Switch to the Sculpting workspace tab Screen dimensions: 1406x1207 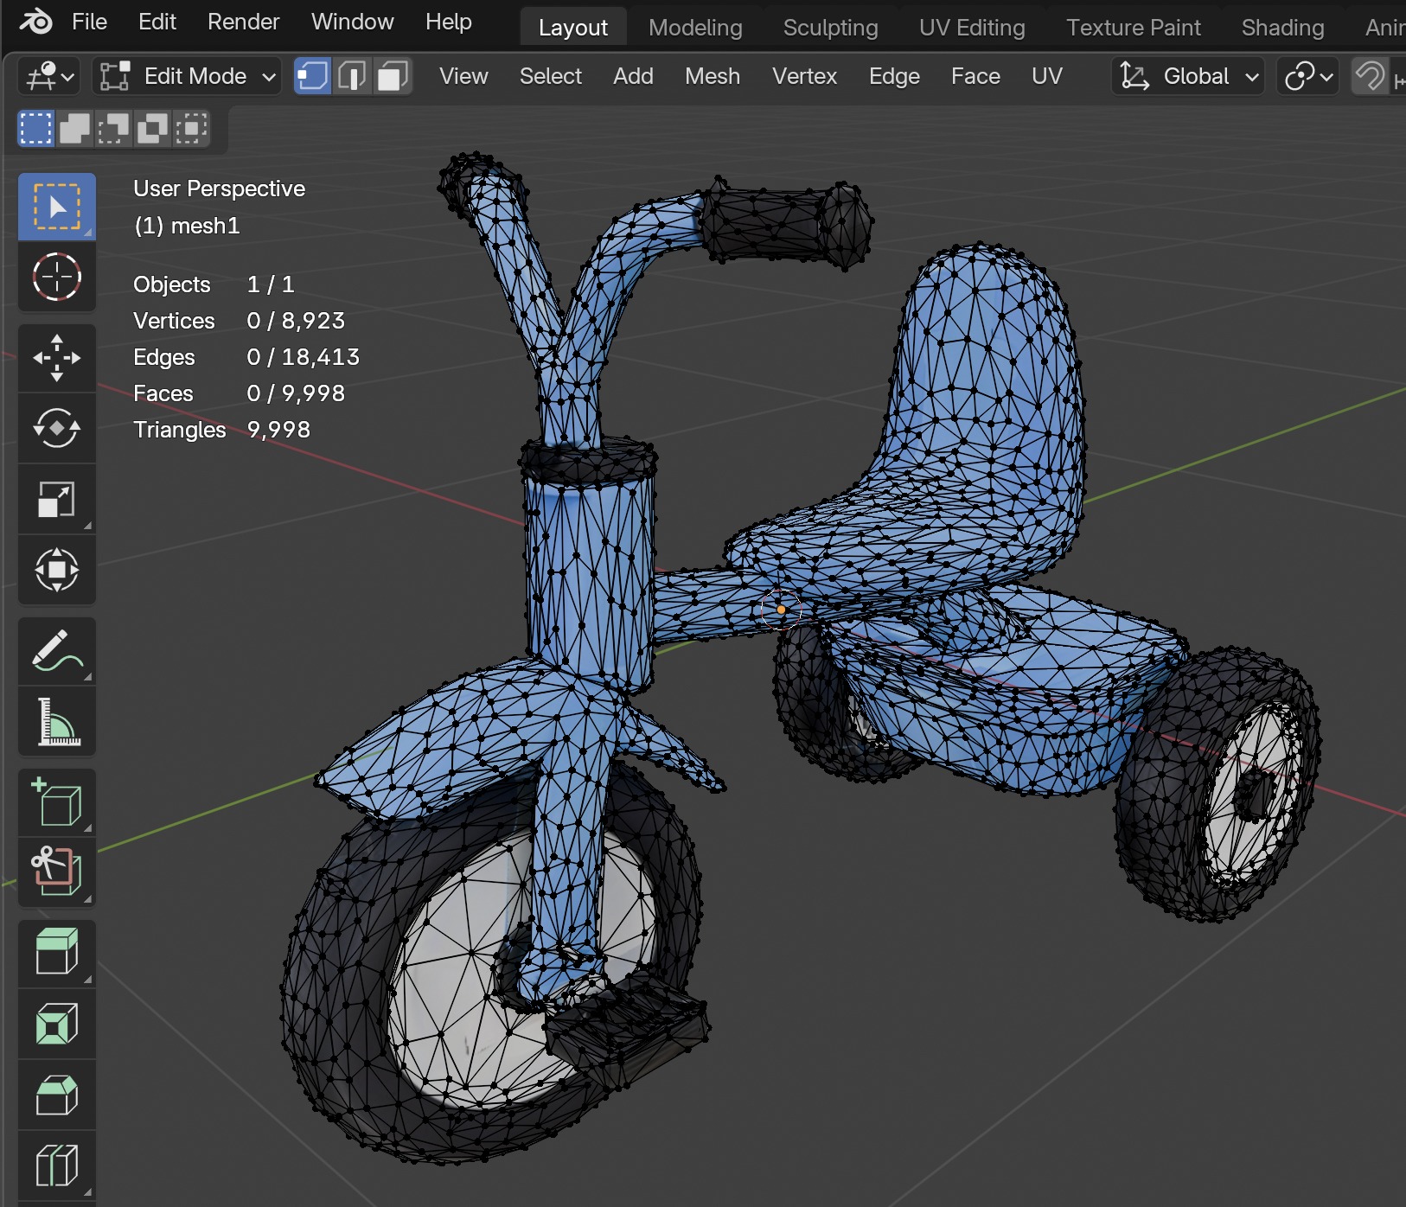[x=830, y=28]
